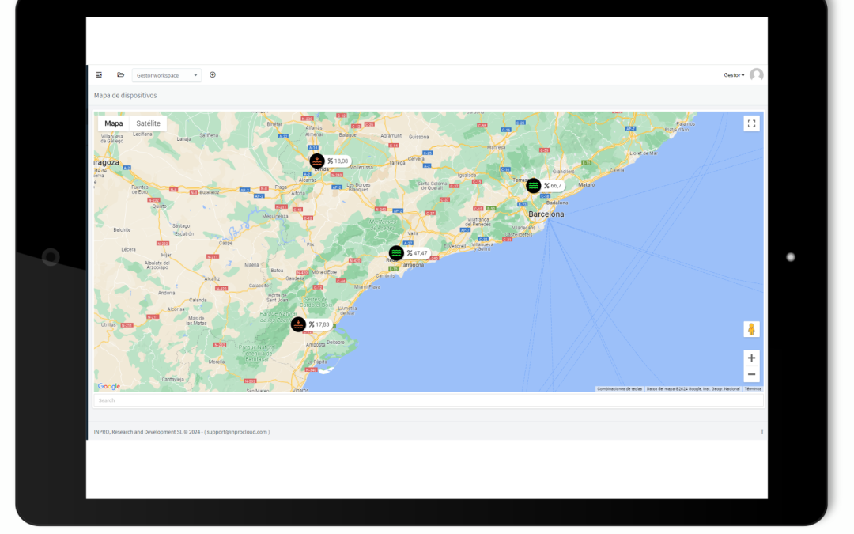Click the Tarragona label on the map
This screenshot has width=854, height=534.
pos(412,265)
